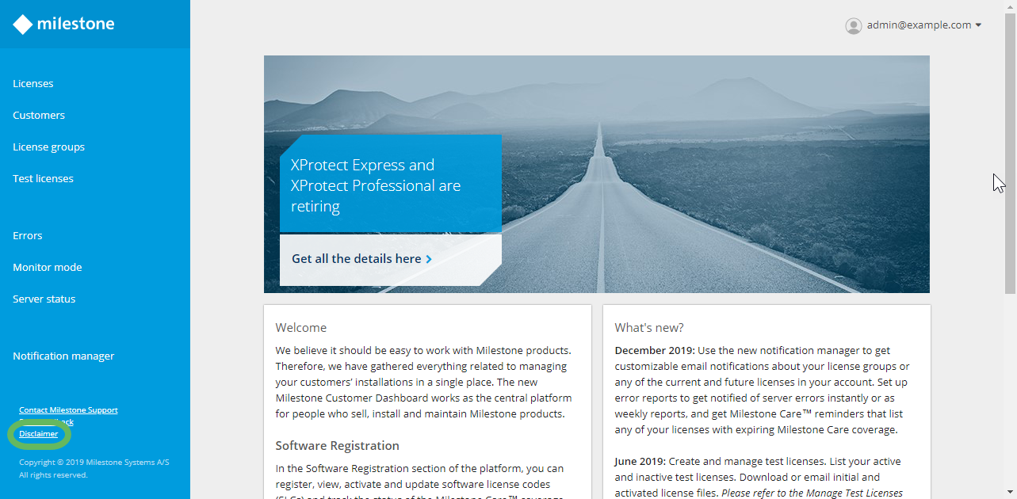Click the vertical scrollbar thumb

(1010, 150)
